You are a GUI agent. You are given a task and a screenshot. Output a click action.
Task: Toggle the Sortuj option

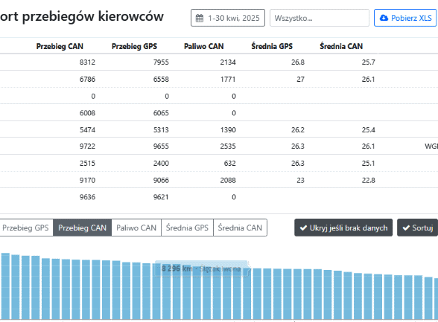coord(418,228)
